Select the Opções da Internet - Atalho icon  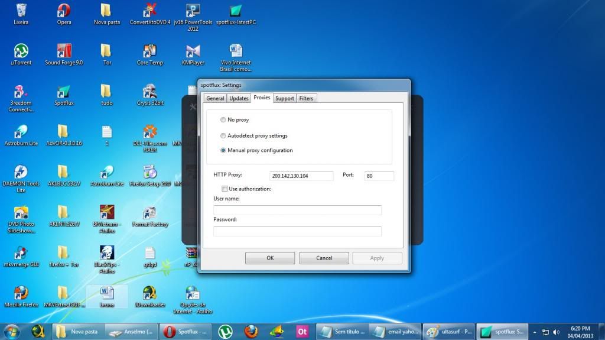click(193, 300)
